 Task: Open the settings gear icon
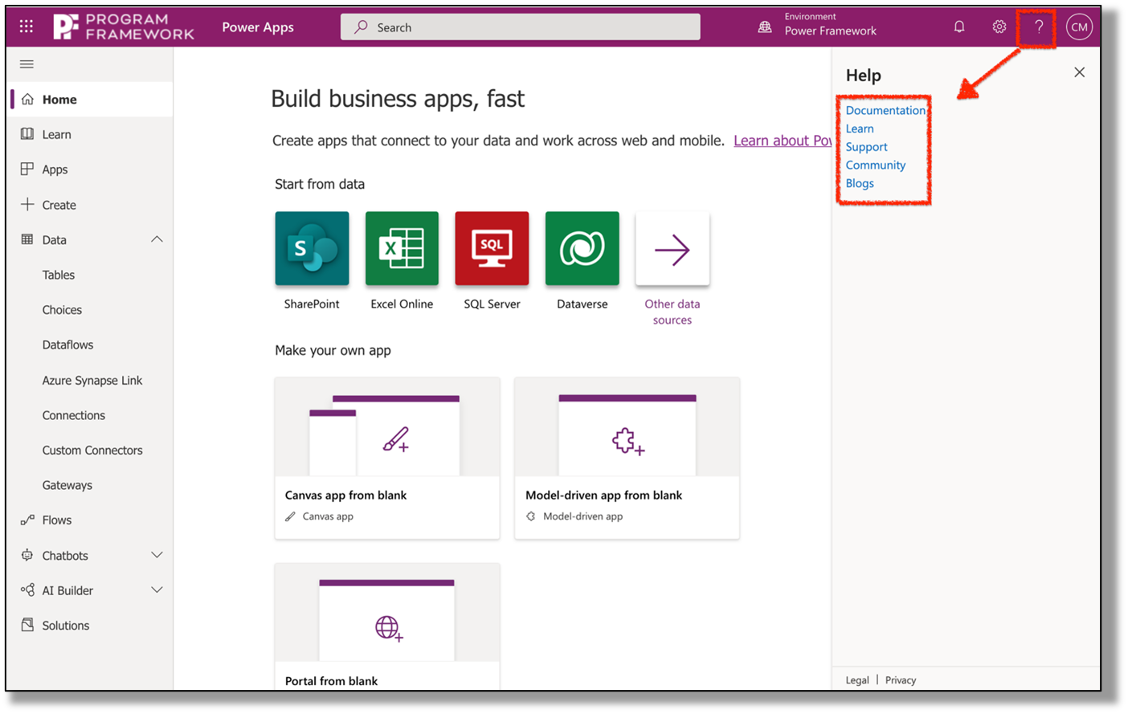999,27
